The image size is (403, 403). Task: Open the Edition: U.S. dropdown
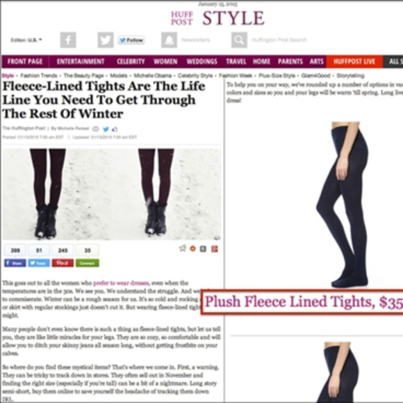26,40
